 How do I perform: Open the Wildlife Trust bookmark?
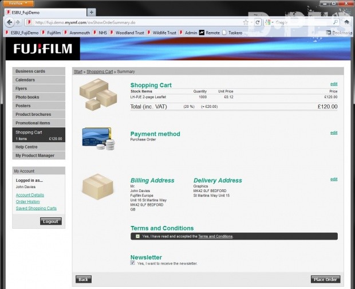point(161,33)
